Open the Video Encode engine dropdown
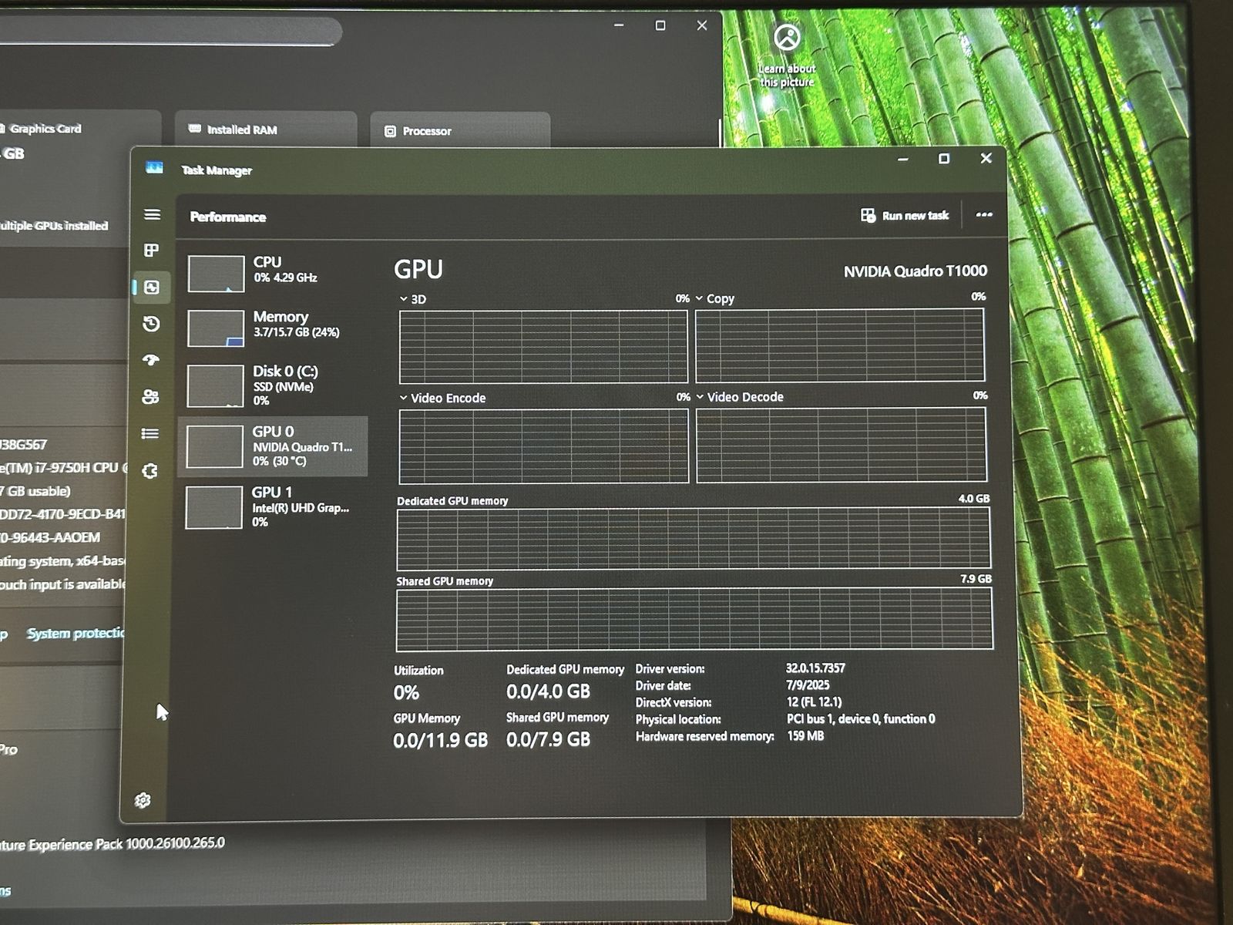 click(x=403, y=398)
